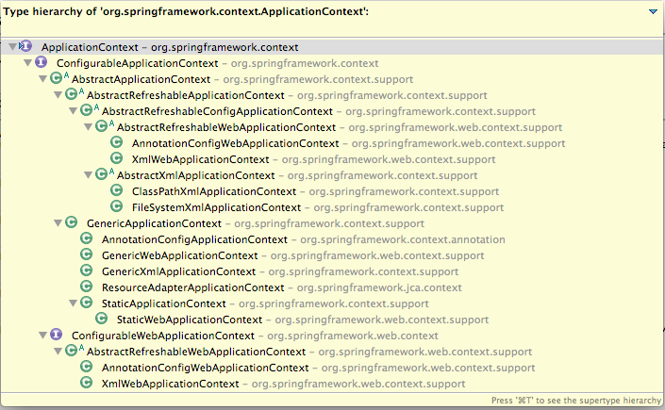This screenshot has height=410, width=665.
Task: Click the ConfigurableApplicationContext interface icon
Action: tap(41, 62)
